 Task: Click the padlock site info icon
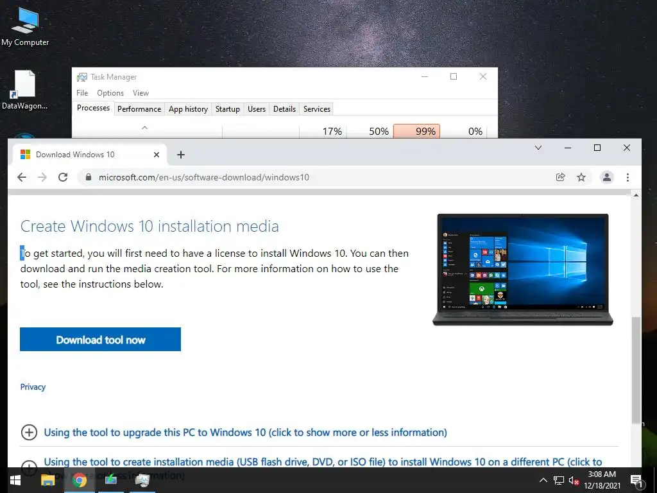(88, 177)
